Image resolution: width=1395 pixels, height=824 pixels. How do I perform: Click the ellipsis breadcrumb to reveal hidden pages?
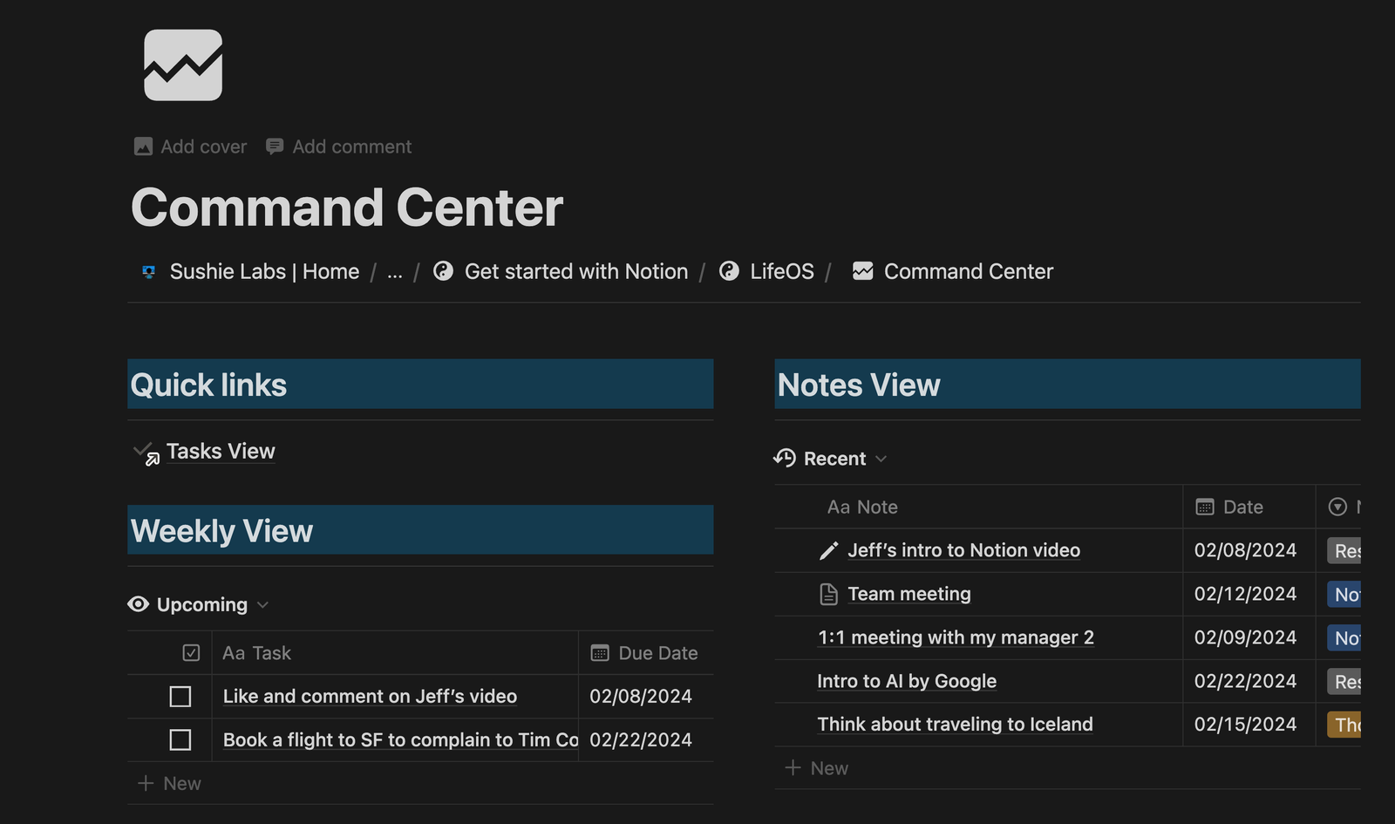394,272
